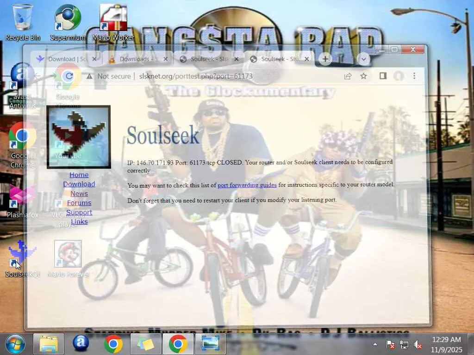Click the muted volume tray icon
The height and width of the screenshot is (355, 474).
(418, 344)
